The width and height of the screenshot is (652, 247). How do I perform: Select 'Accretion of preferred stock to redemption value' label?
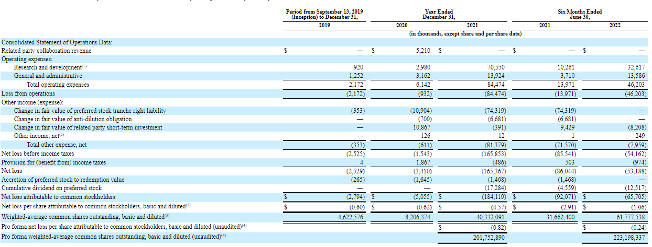click(x=63, y=180)
